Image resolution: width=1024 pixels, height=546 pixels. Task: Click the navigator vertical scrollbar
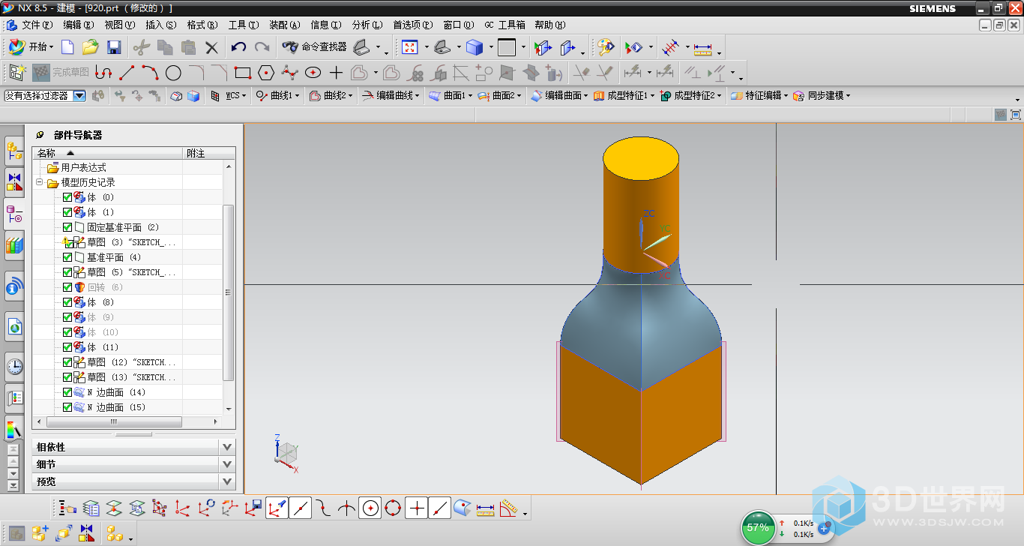coord(229,291)
